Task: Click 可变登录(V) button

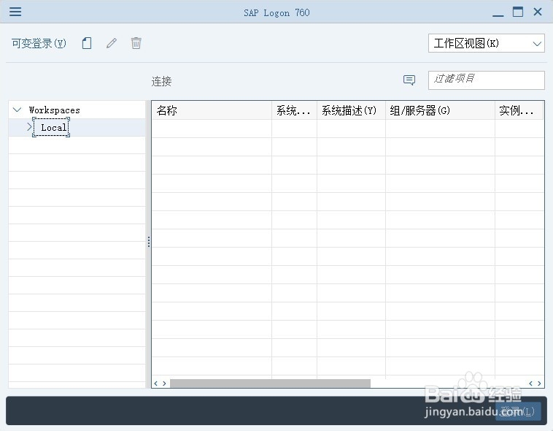Action: coord(39,43)
